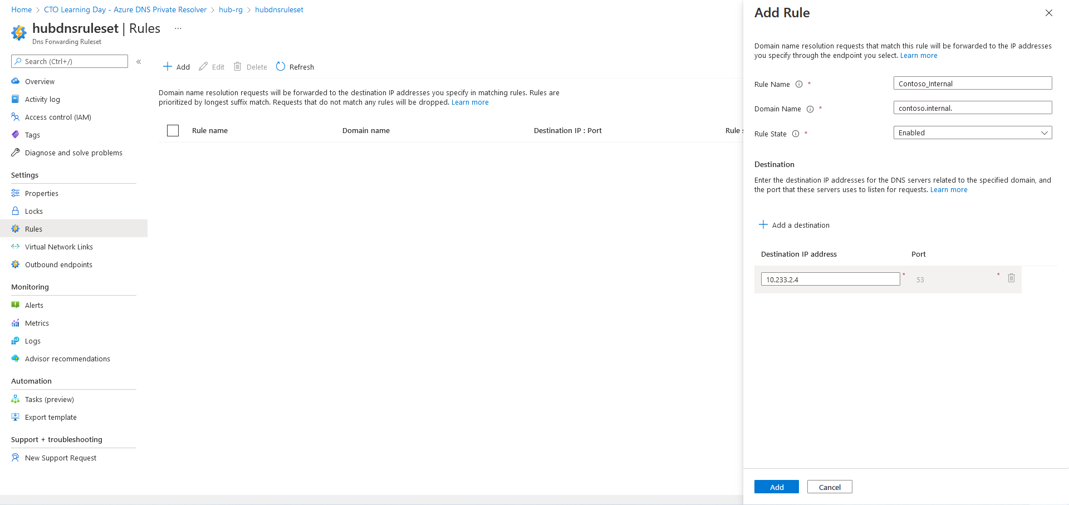Screen dimensions: 1069x505
Task: Click the Metrics chart icon
Action: click(16, 323)
